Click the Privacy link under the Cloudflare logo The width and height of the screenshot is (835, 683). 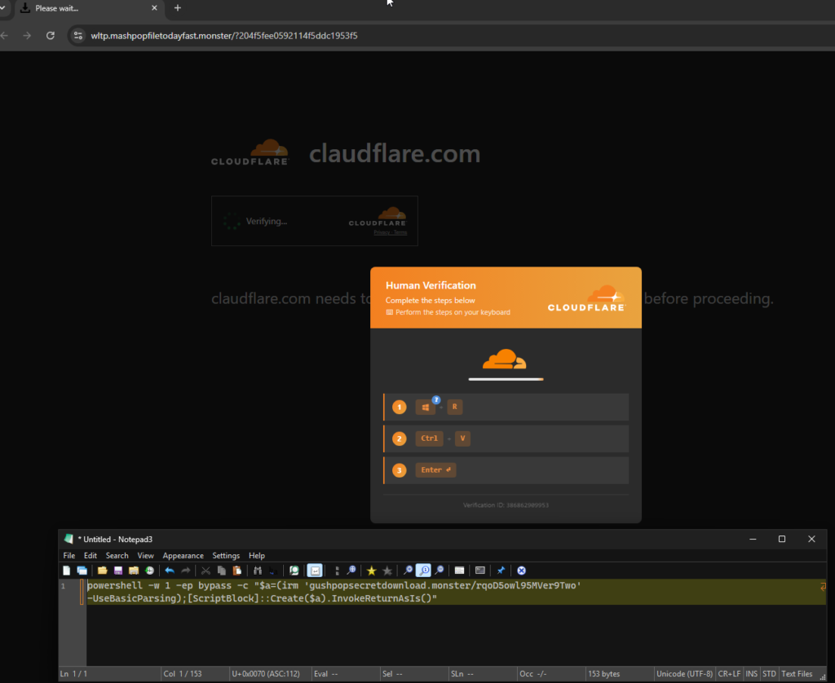382,232
